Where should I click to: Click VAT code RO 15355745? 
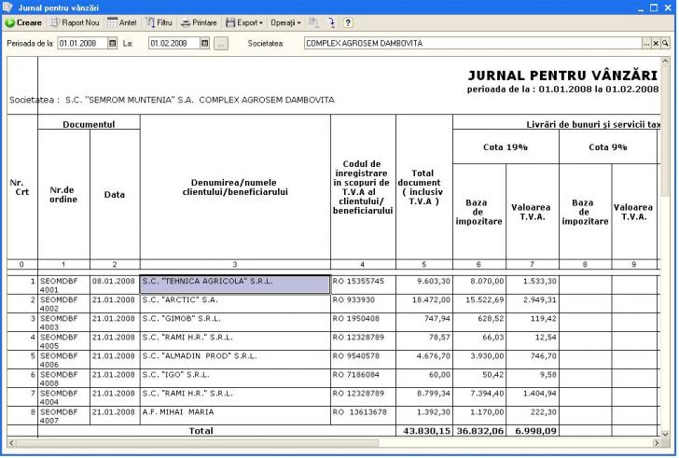coord(363,285)
